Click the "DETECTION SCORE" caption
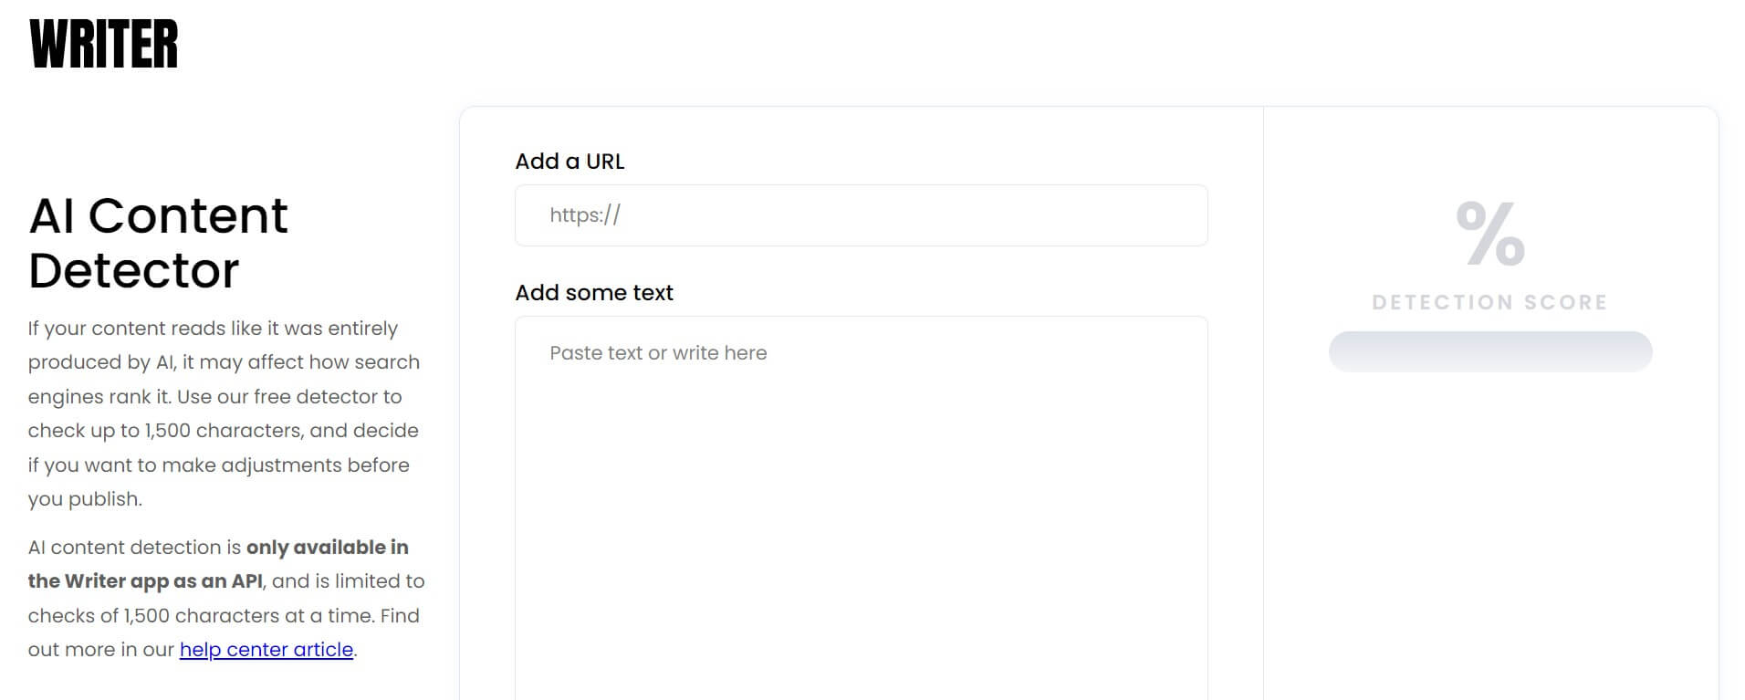Screen dimensions: 1745x700 (1489, 302)
